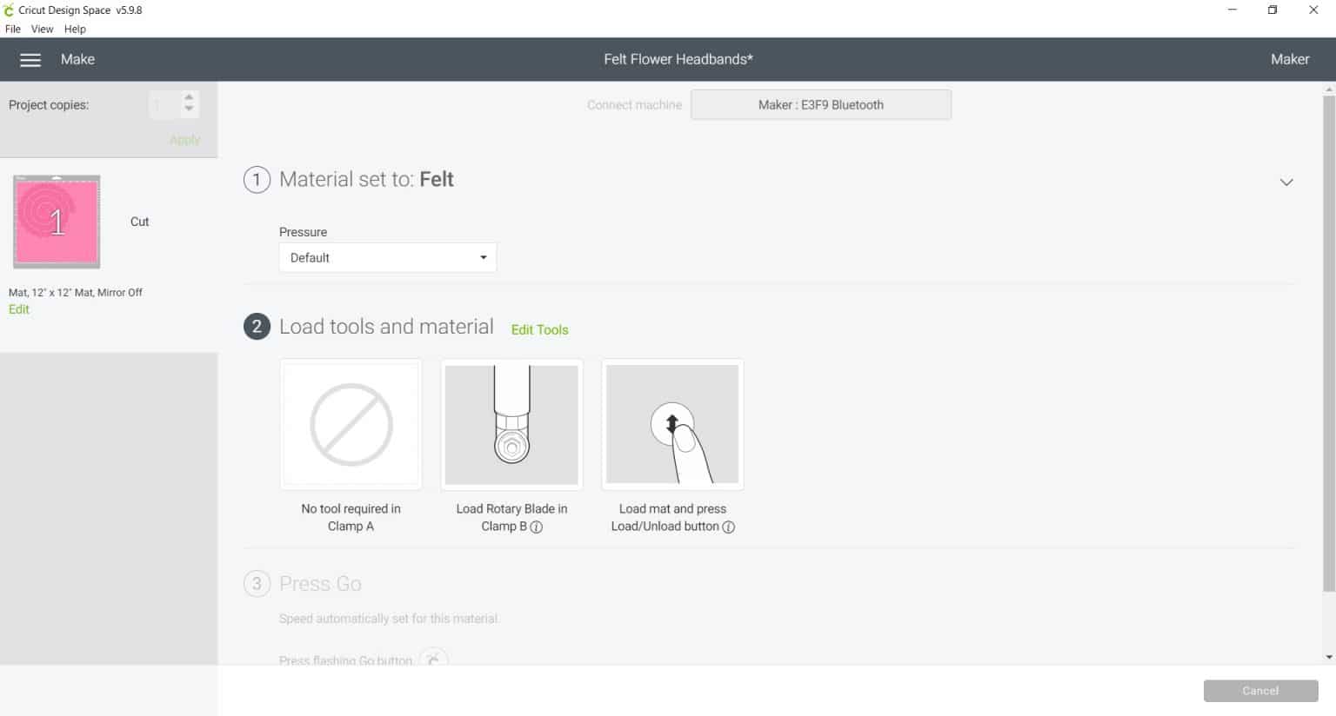Decrease project copies with down arrow
1336x716 pixels.
[x=189, y=109]
